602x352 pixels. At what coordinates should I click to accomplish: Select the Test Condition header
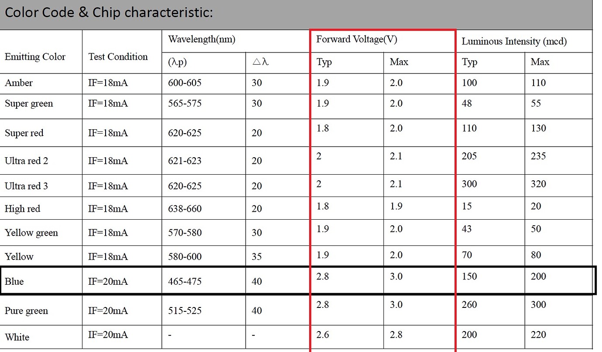point(118,56)
